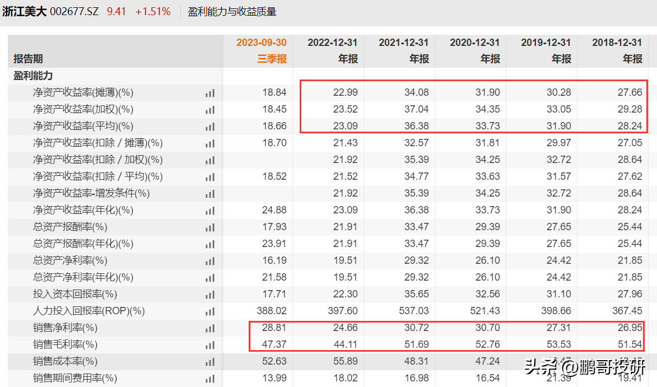Image resolution: width=657 pixels, height=387 pixels.
Task: Display chart for 总资产净利率(%) row
Action: [x=210, y=261]
